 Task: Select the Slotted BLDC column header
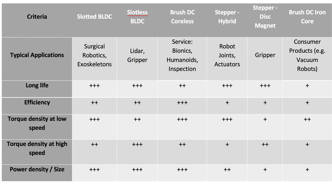tap(94, 17)
